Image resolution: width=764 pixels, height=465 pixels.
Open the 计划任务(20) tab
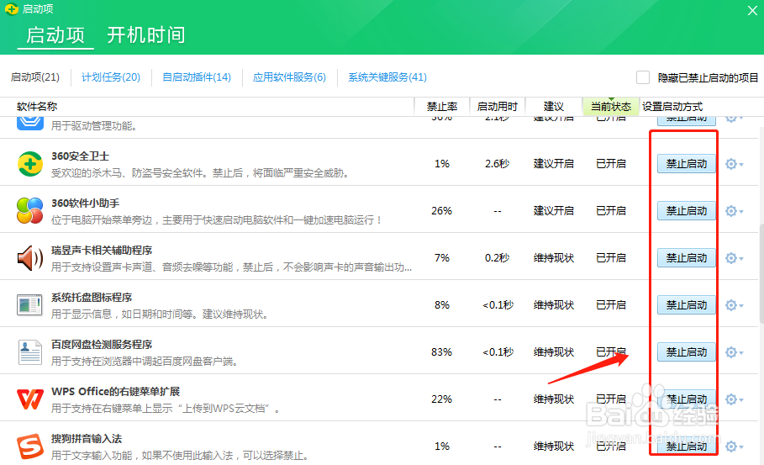point(110,77)
